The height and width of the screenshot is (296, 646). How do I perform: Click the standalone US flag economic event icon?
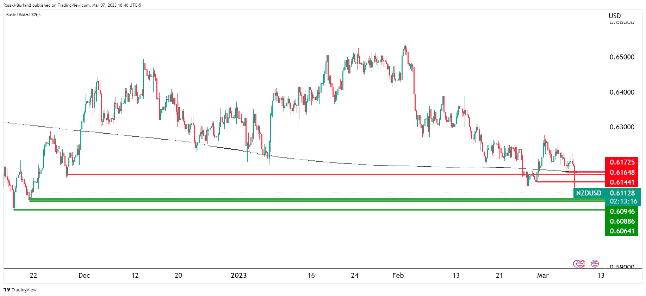(x=595, y=263)
